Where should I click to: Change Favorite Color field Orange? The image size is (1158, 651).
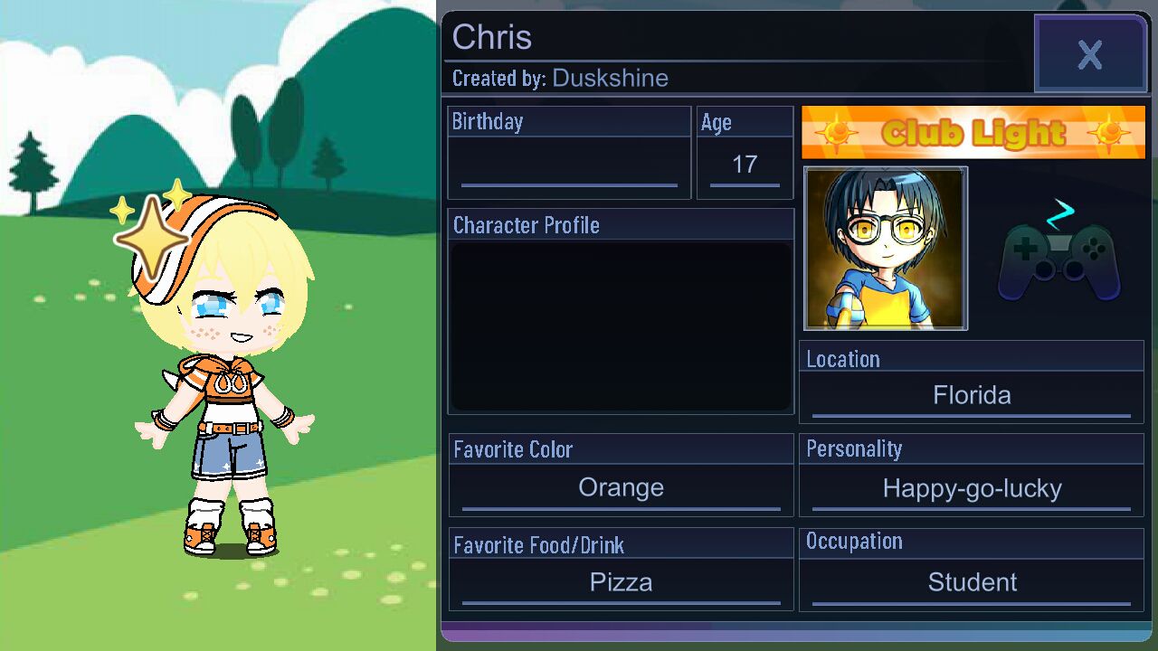[621, 489]
